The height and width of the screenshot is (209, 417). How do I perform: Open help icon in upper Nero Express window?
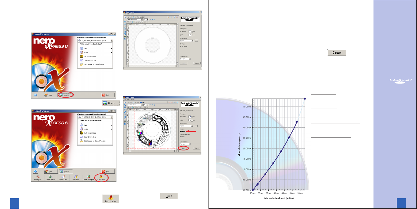(x=36, y=95)
